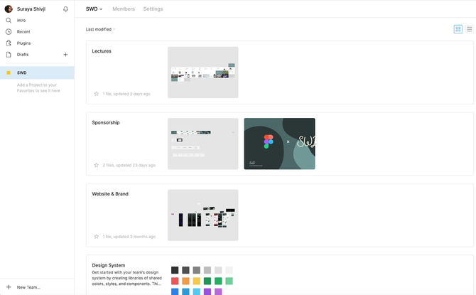
Task: Create a new draft with plus icon
Action: click(x=65, y=55)
